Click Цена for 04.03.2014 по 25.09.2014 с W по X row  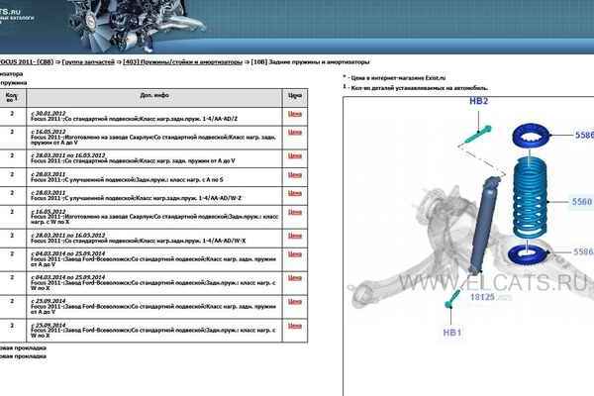click(x=295, y=278)
